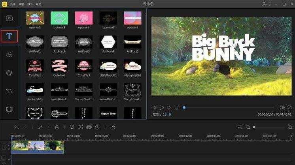Image resolution: width=295 pixels, height=165 pixels.
Task: Step back to previous frame
Action: (x=154, y=107)
